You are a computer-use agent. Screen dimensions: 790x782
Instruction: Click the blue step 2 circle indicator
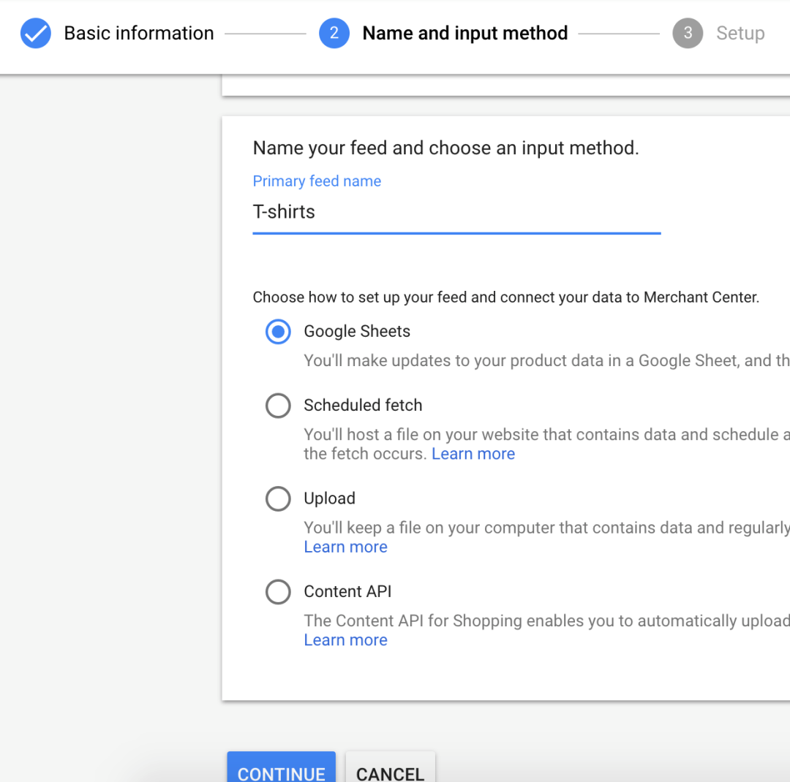pyautogui.click(x=334, y=33)
